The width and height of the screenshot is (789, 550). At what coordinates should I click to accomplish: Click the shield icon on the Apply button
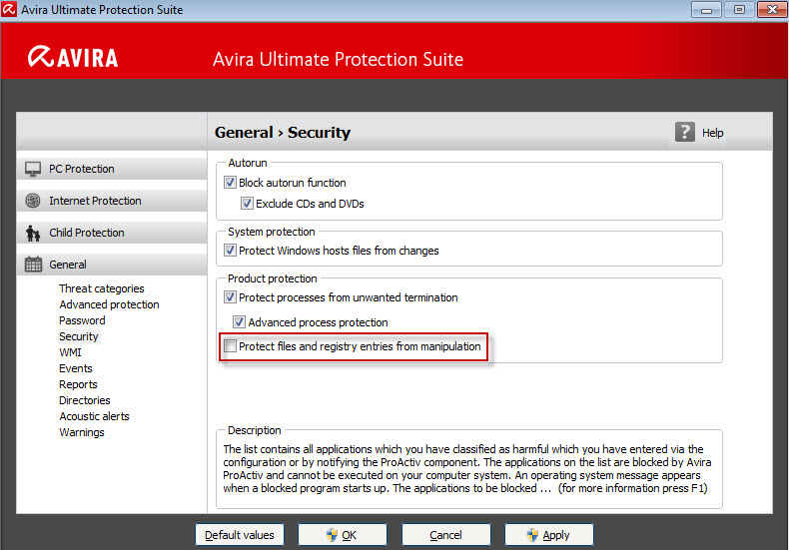[x=532, y=535]
